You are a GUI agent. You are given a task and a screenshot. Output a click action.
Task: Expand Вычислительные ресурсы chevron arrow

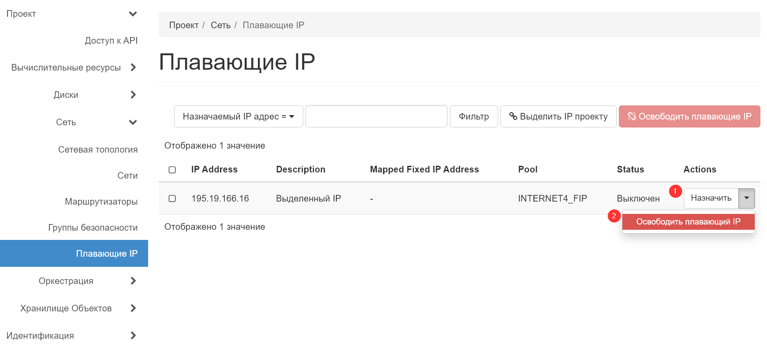[133, 67]
